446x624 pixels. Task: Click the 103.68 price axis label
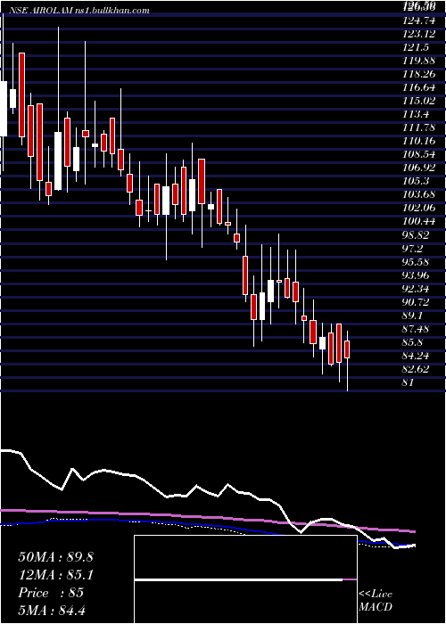pos(419,194)
